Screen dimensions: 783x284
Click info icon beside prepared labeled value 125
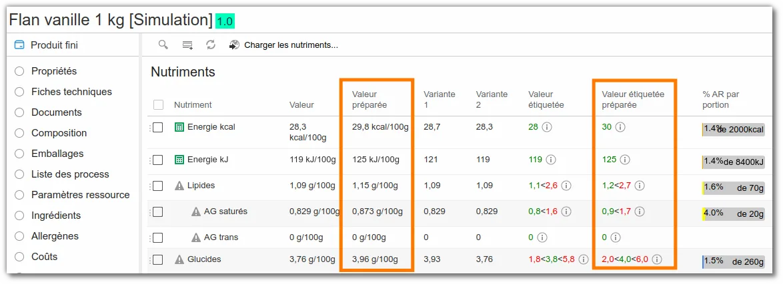[625, 160]
